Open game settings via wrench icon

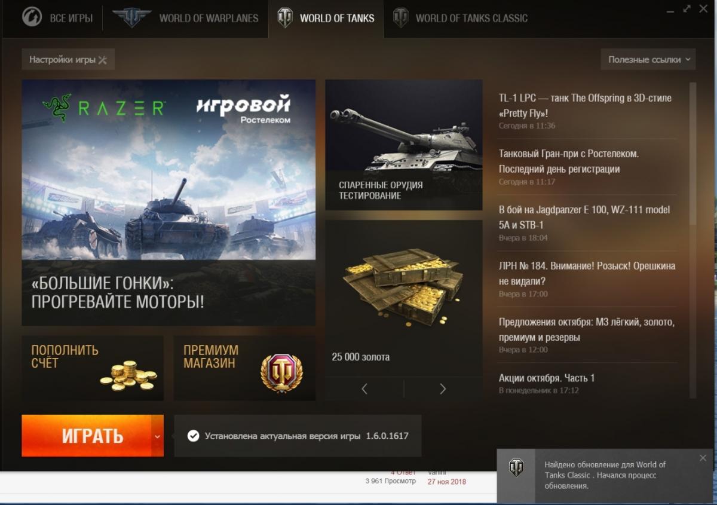click(x=102, y=60)
